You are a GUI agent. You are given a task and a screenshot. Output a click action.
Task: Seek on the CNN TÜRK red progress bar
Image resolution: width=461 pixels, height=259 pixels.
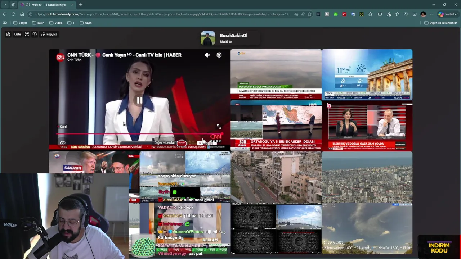point(140,134)
